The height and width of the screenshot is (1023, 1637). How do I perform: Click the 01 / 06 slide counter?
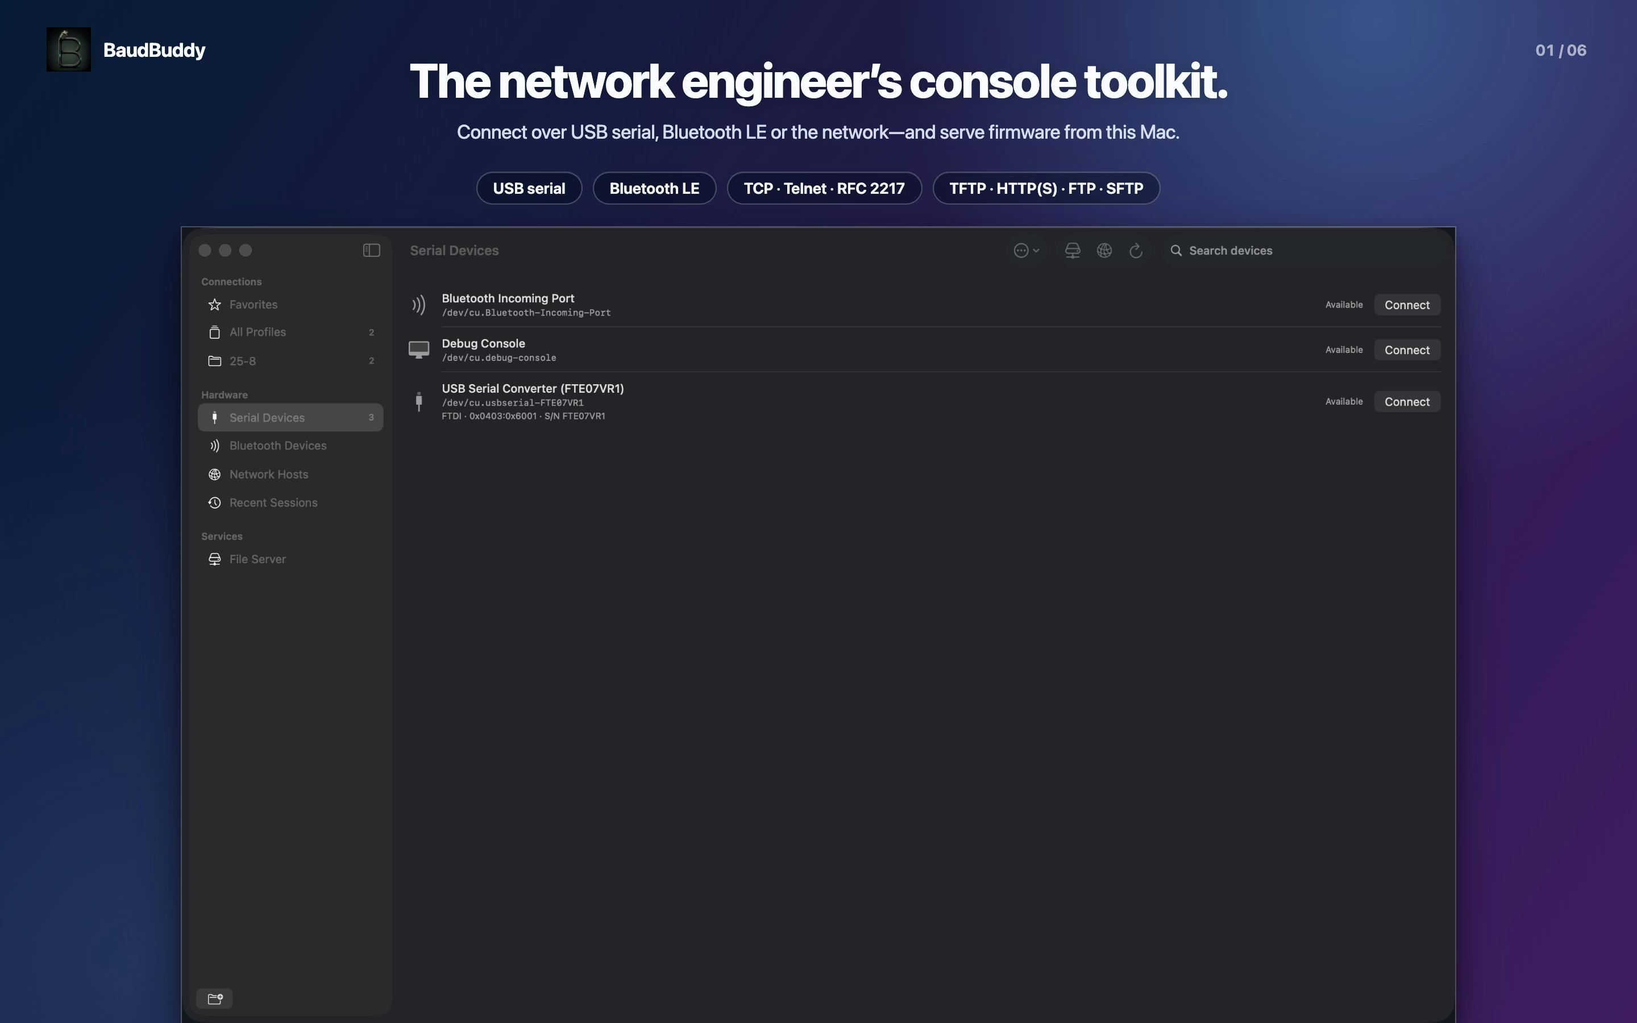[x=1561, y=50]
